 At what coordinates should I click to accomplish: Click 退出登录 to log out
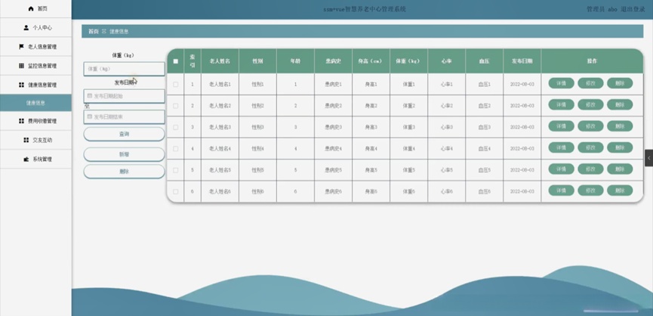[633, 9]
